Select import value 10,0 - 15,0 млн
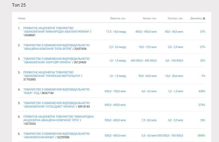219x142 pixels. coord(148,47)
